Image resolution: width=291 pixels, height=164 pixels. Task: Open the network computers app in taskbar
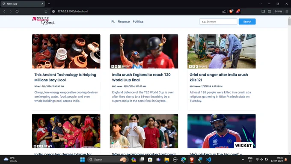(x=200, y=160)
